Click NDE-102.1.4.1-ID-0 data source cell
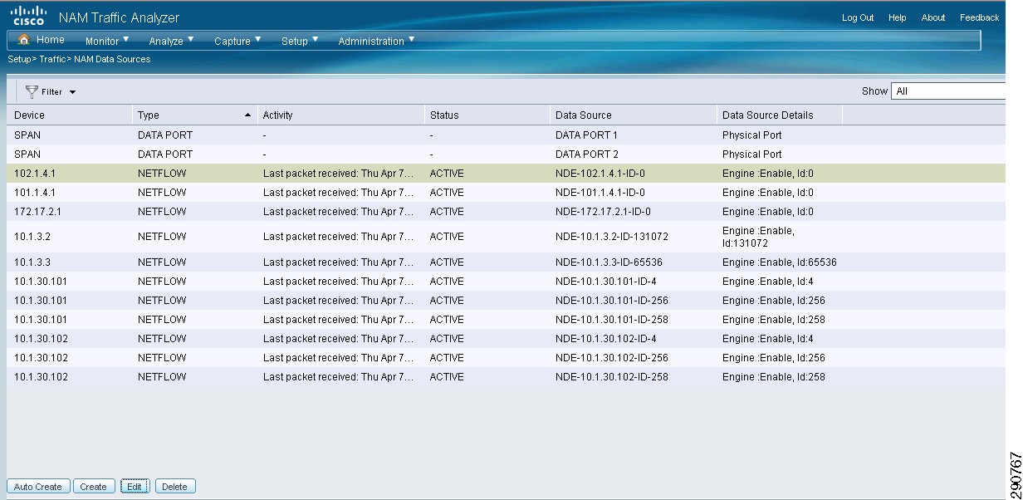This screenshot has width=1023, height=500. [600, 174]
